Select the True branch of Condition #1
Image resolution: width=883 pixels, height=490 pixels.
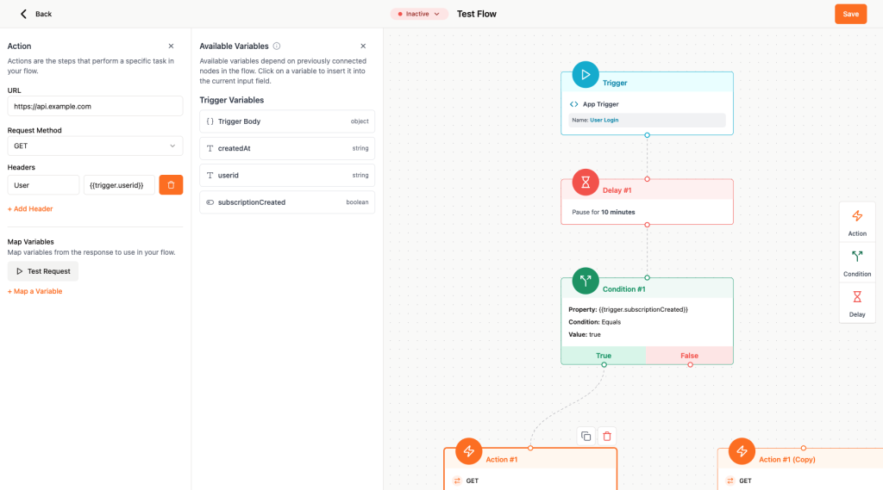[604, 356]
